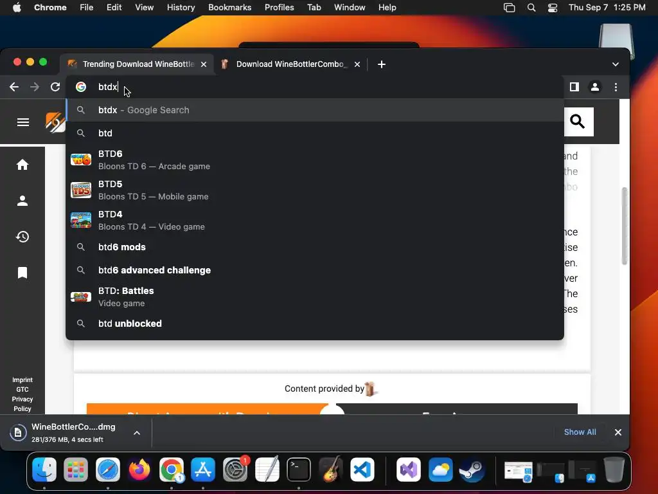658x494 pixels.
Task: Open the website hamburger menu
Action: point(22,122)
